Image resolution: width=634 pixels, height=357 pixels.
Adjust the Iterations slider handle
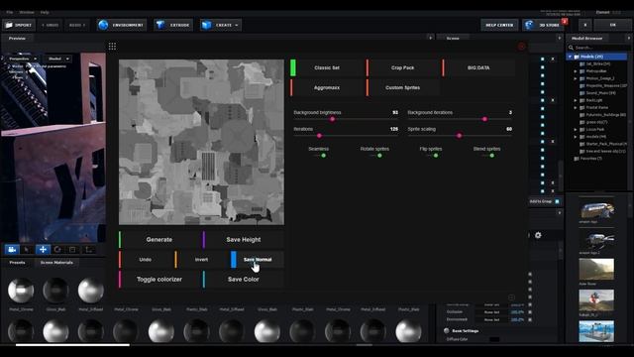click(319, 136)
